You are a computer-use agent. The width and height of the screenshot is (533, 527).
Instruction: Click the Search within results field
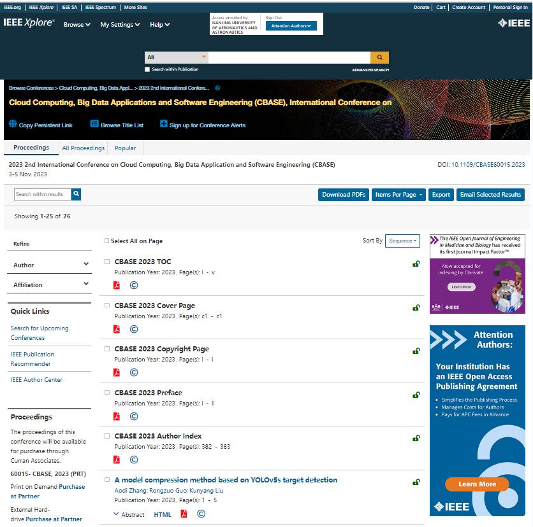(43, 194)
